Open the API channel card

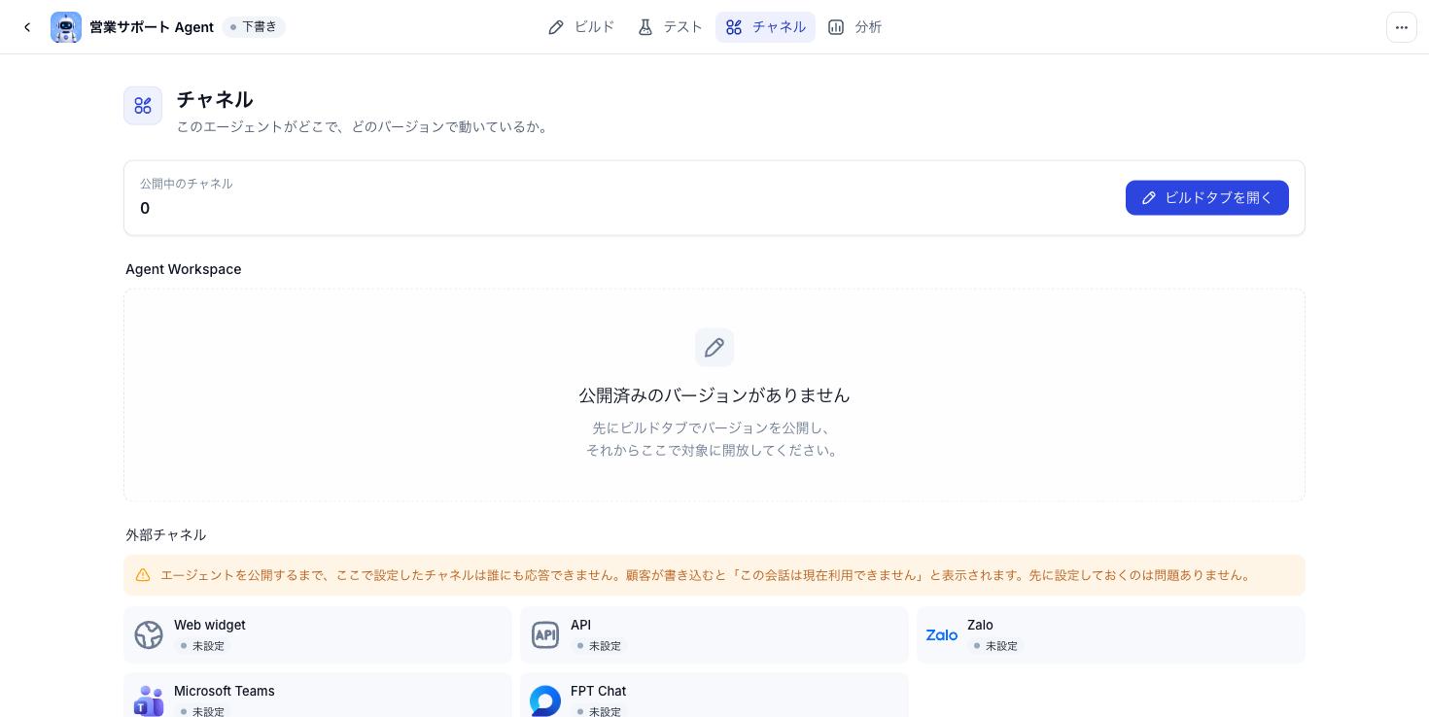pos(714,635)
